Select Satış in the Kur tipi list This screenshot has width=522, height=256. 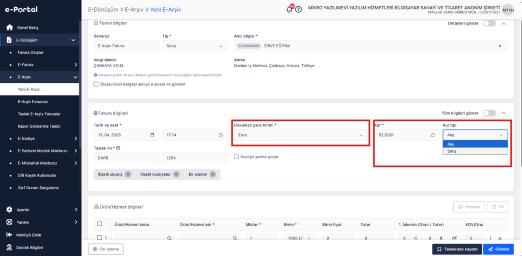coord(475,151)
